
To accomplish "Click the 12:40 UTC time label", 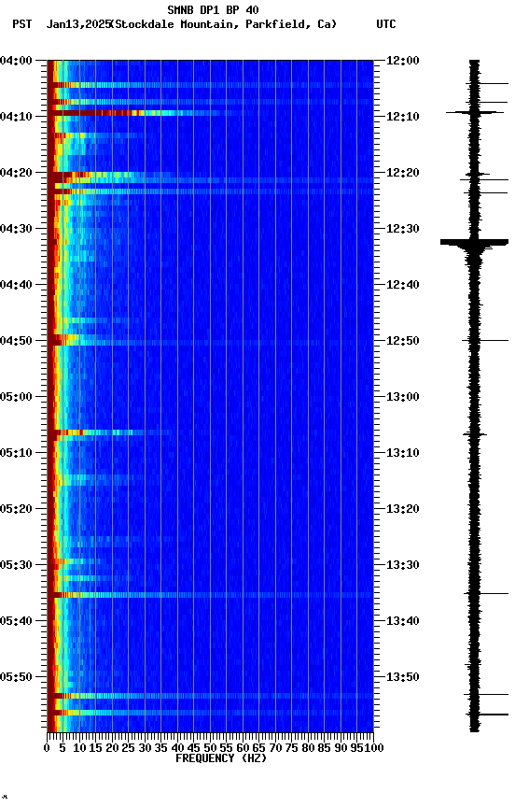I will coord(403,285).
